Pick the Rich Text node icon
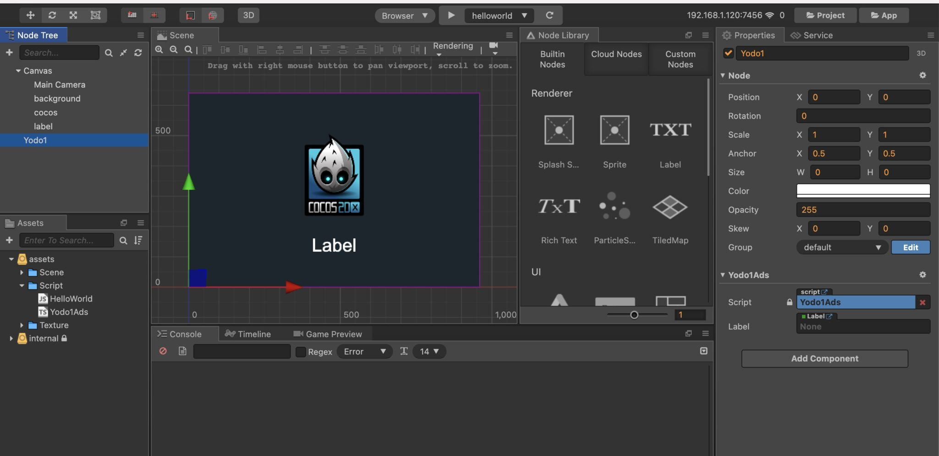This screenshot has width=939, height=456. 559,207
